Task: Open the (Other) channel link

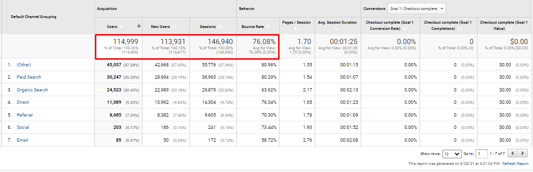Action: [24, 64]
